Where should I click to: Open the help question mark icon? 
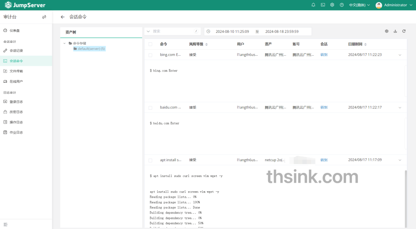342,5
